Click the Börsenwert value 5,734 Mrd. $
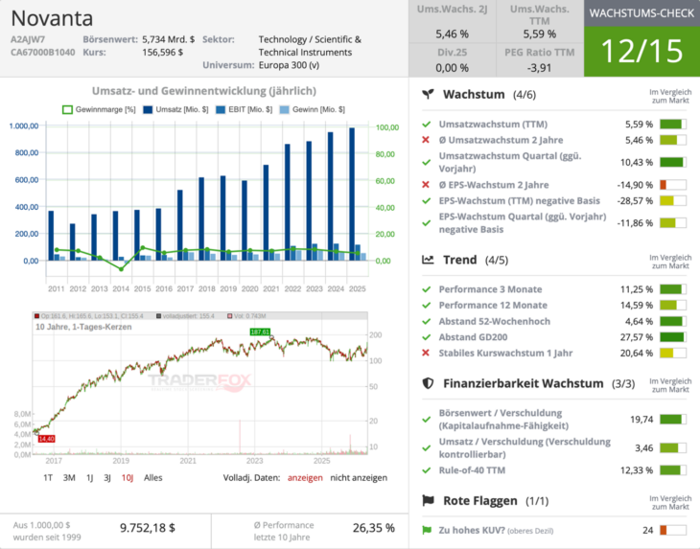This screenshot has width=700, height=549. click(x=169, y=39)
